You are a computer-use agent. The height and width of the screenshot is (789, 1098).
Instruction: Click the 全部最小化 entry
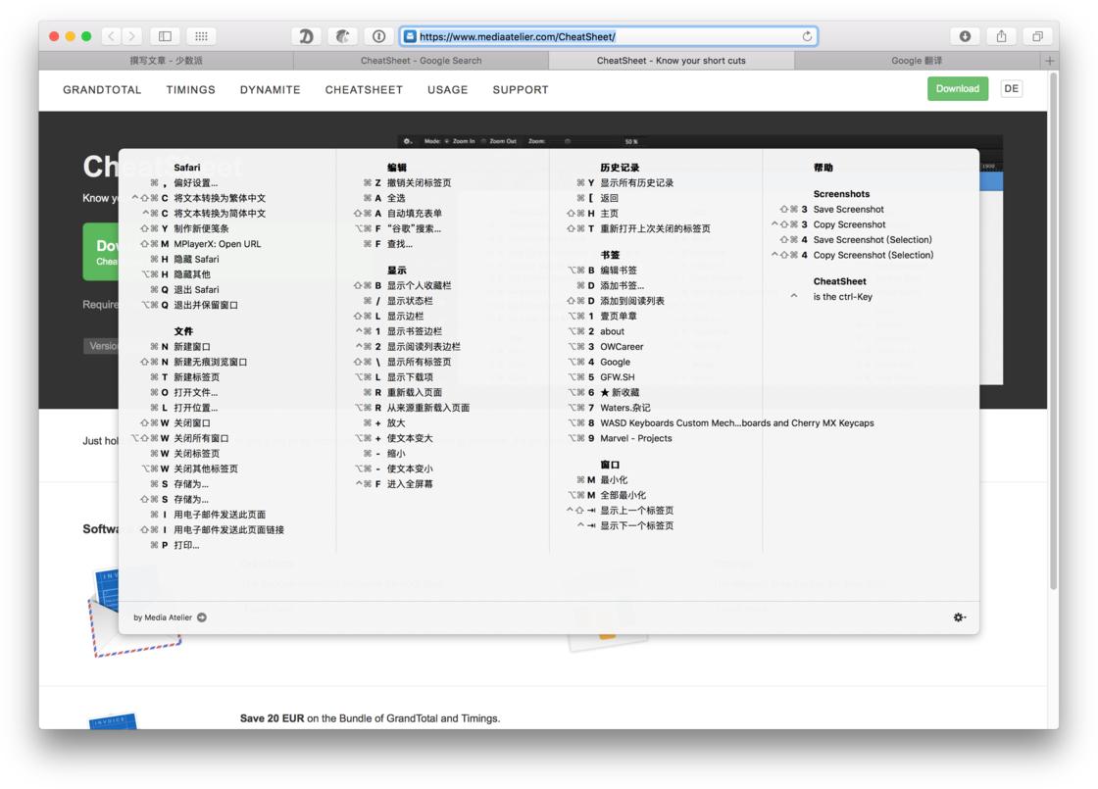pyautogui.click(x=623, y=495)
